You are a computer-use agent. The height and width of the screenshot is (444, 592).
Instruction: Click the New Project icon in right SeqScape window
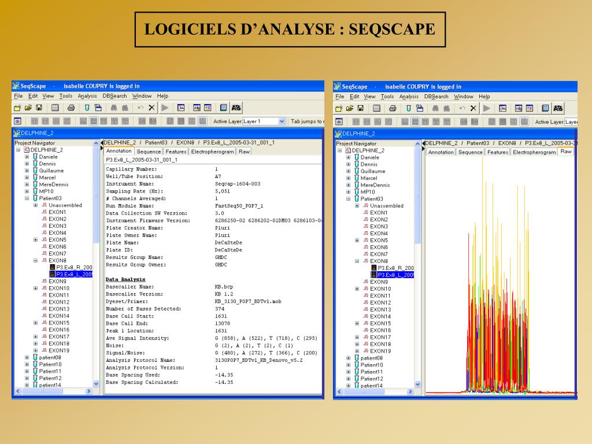pos(339,109)
